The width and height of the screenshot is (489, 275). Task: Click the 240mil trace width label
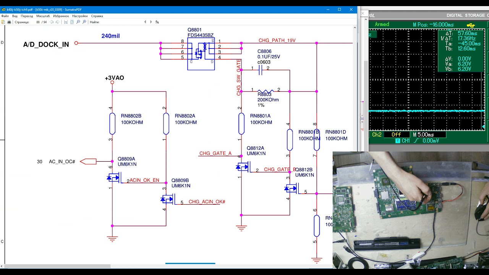(110, 36)
